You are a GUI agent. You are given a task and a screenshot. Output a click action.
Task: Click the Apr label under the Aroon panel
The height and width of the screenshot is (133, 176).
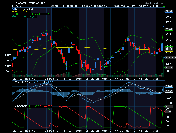[x=156, y=131]
